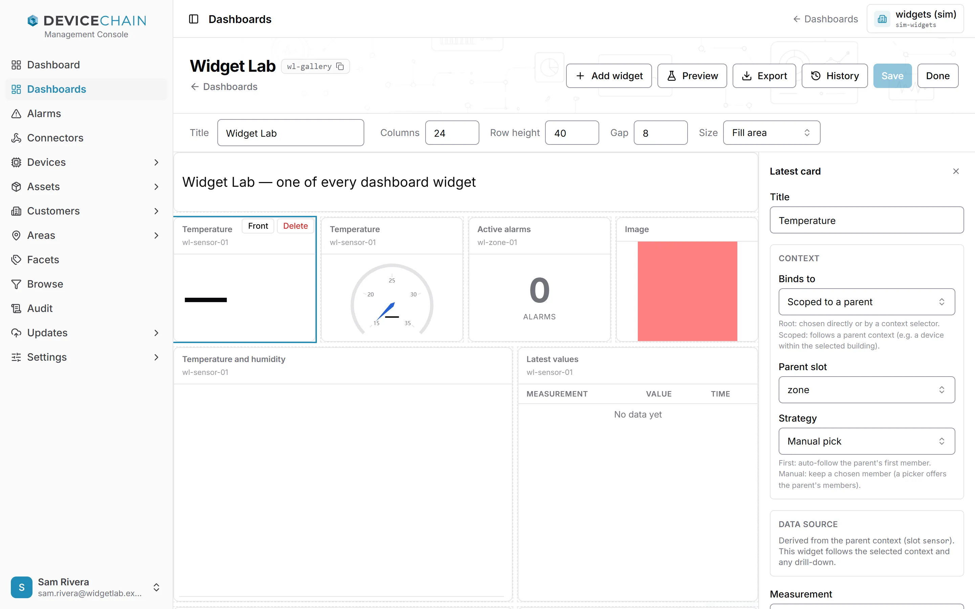Image resolution: width=975 pixels, height=609 pixels.
Task: Expand the Areas submenu
Action: (x=156, y=235)
